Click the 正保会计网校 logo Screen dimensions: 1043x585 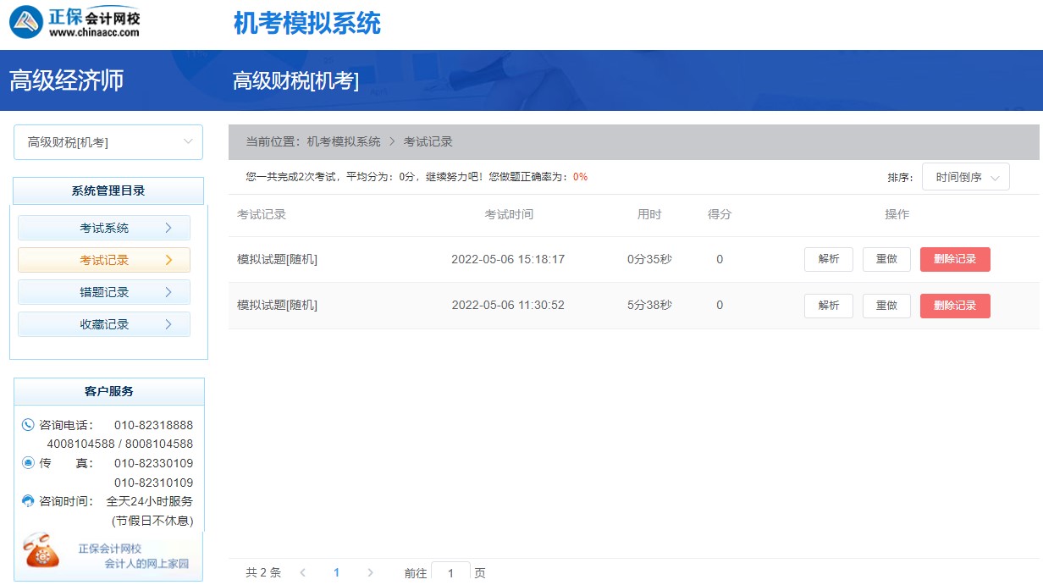coord(74,23)
